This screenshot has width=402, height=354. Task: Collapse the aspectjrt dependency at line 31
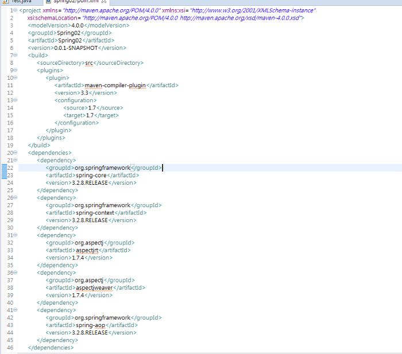[15, 235]
